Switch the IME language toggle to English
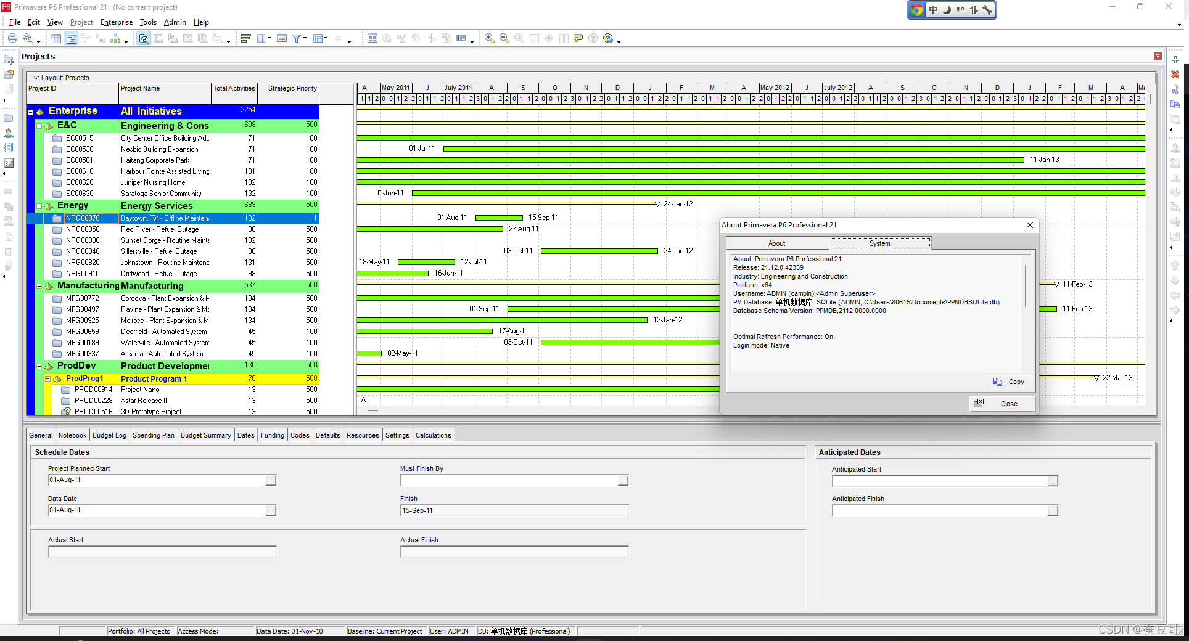This screenshot has height=641, width=1189. coord(932,10)
